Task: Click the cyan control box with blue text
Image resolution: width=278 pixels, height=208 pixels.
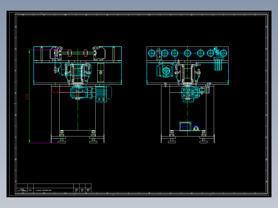Action: (185, 126)
